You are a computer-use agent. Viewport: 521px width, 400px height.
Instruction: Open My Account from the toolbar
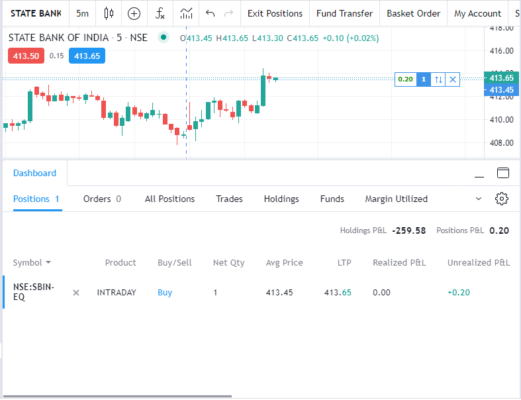pyautogui.click(x=477, y=13)
